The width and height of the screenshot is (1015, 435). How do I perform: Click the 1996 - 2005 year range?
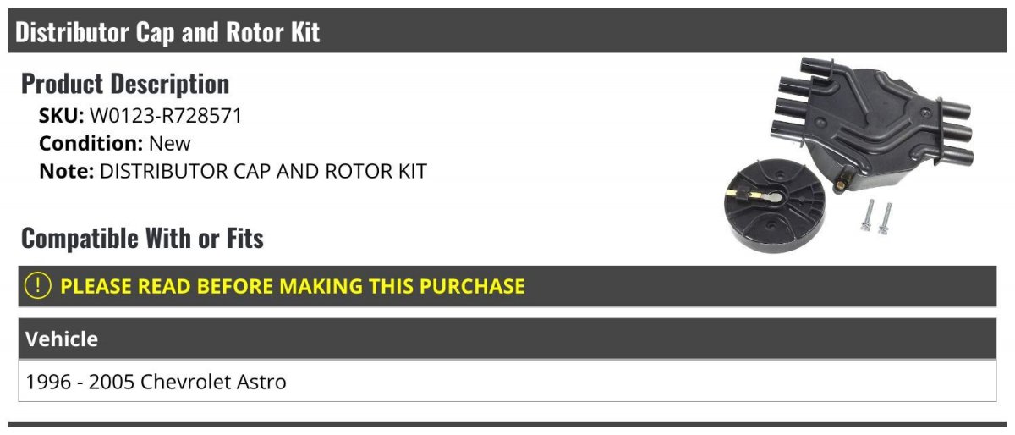point(80,382)
